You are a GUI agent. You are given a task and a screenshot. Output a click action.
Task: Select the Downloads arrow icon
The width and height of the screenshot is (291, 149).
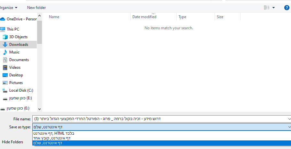point(5,45)
